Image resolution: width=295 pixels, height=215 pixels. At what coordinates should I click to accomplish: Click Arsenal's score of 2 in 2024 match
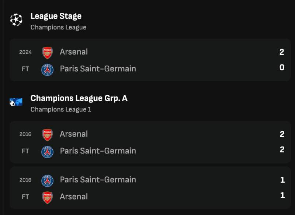pos(282,52)
